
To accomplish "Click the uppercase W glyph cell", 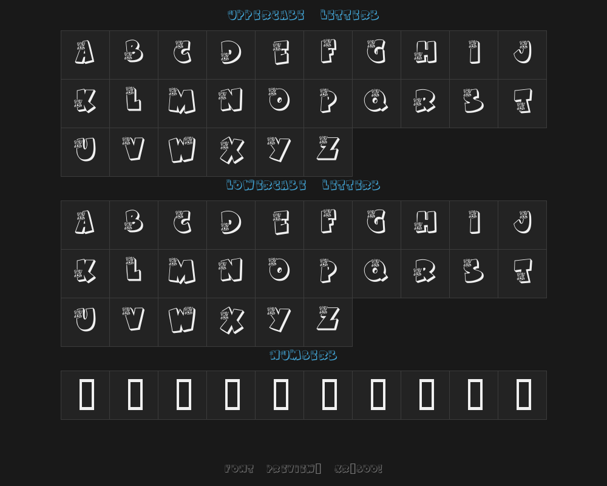I will (x=182, y=152).
